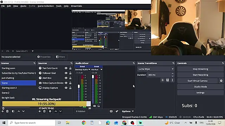225x126 pixels.
Task: Open source properties gear icon
Action: click(50, 111)
